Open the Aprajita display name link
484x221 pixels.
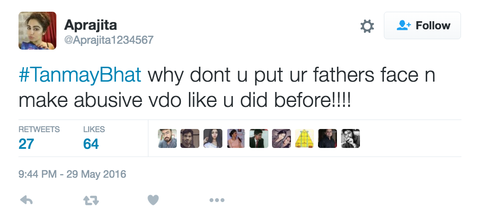tap(91, 25)
